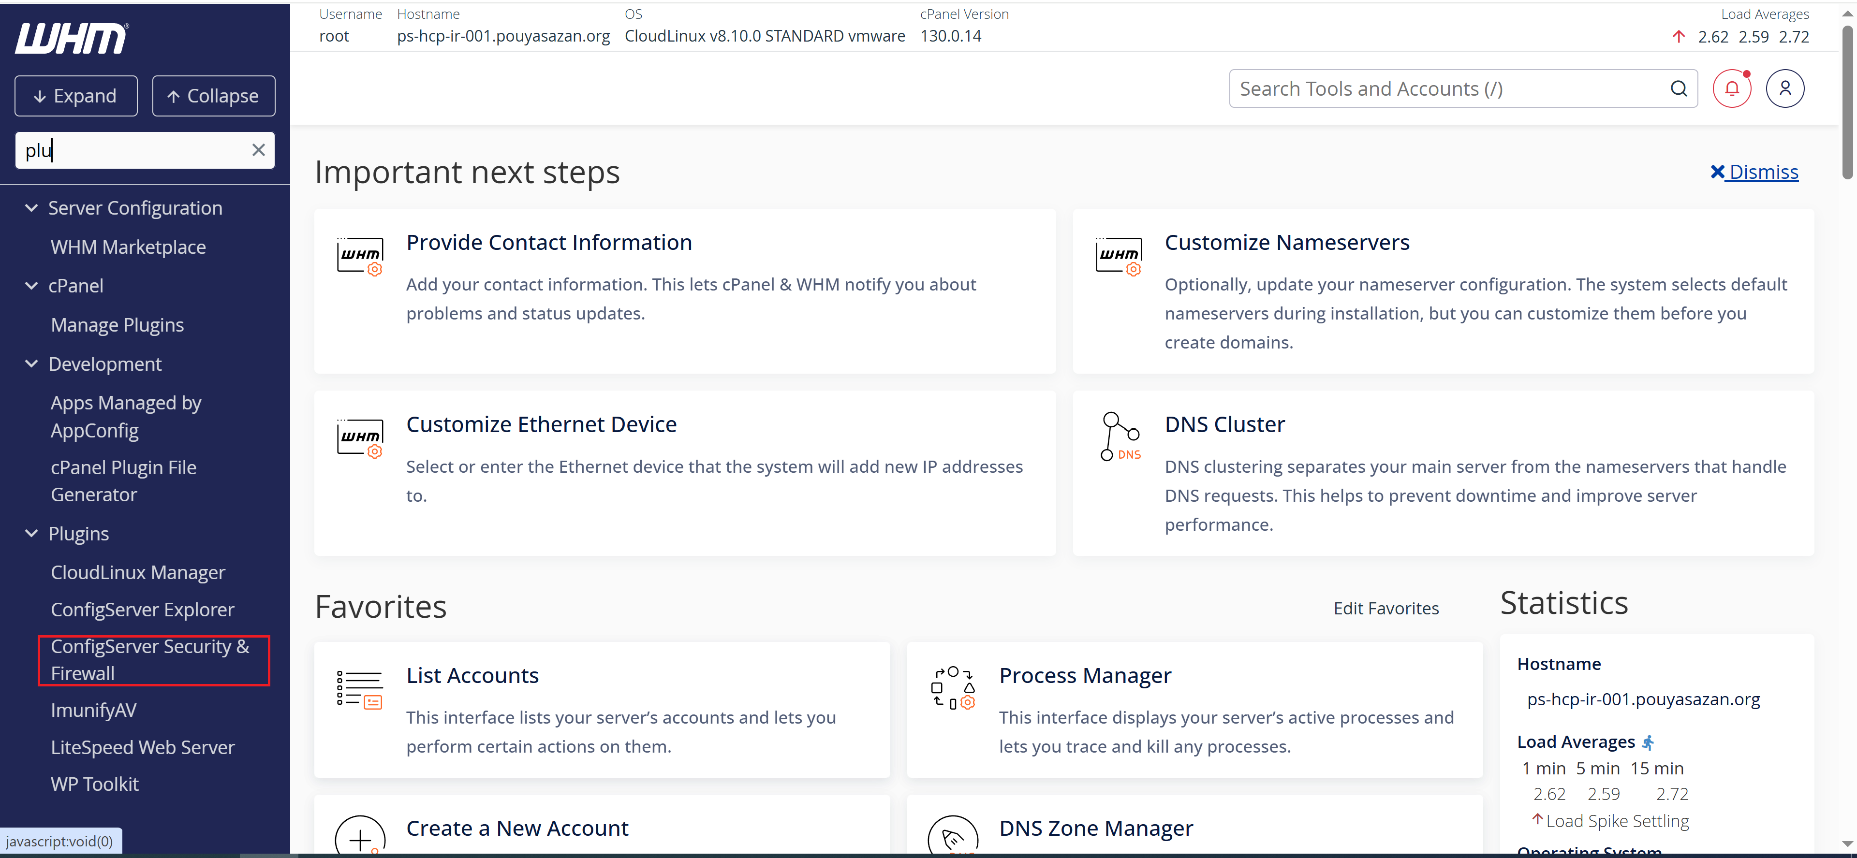Open ConfigServer Security & Firewall

coord(150,660)
